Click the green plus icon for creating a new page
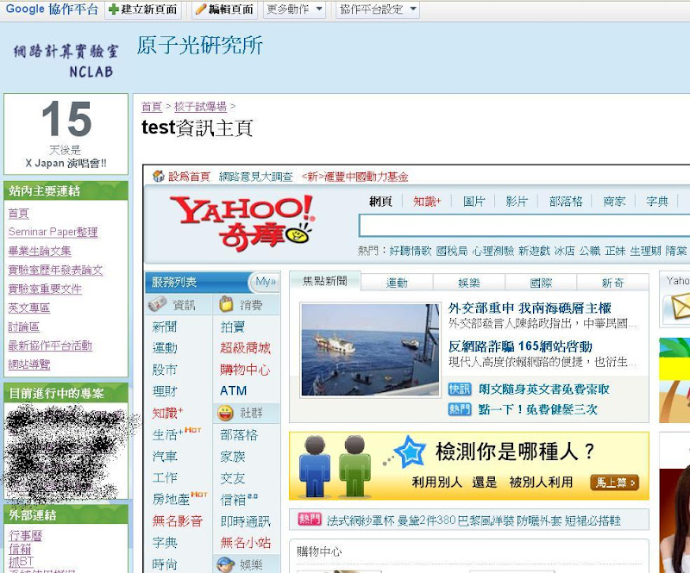Screen dimensions: 690x573 114,9
